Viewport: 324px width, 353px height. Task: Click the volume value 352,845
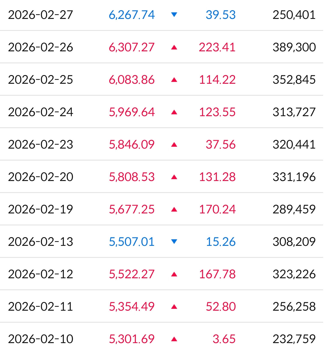coord(294,80)
